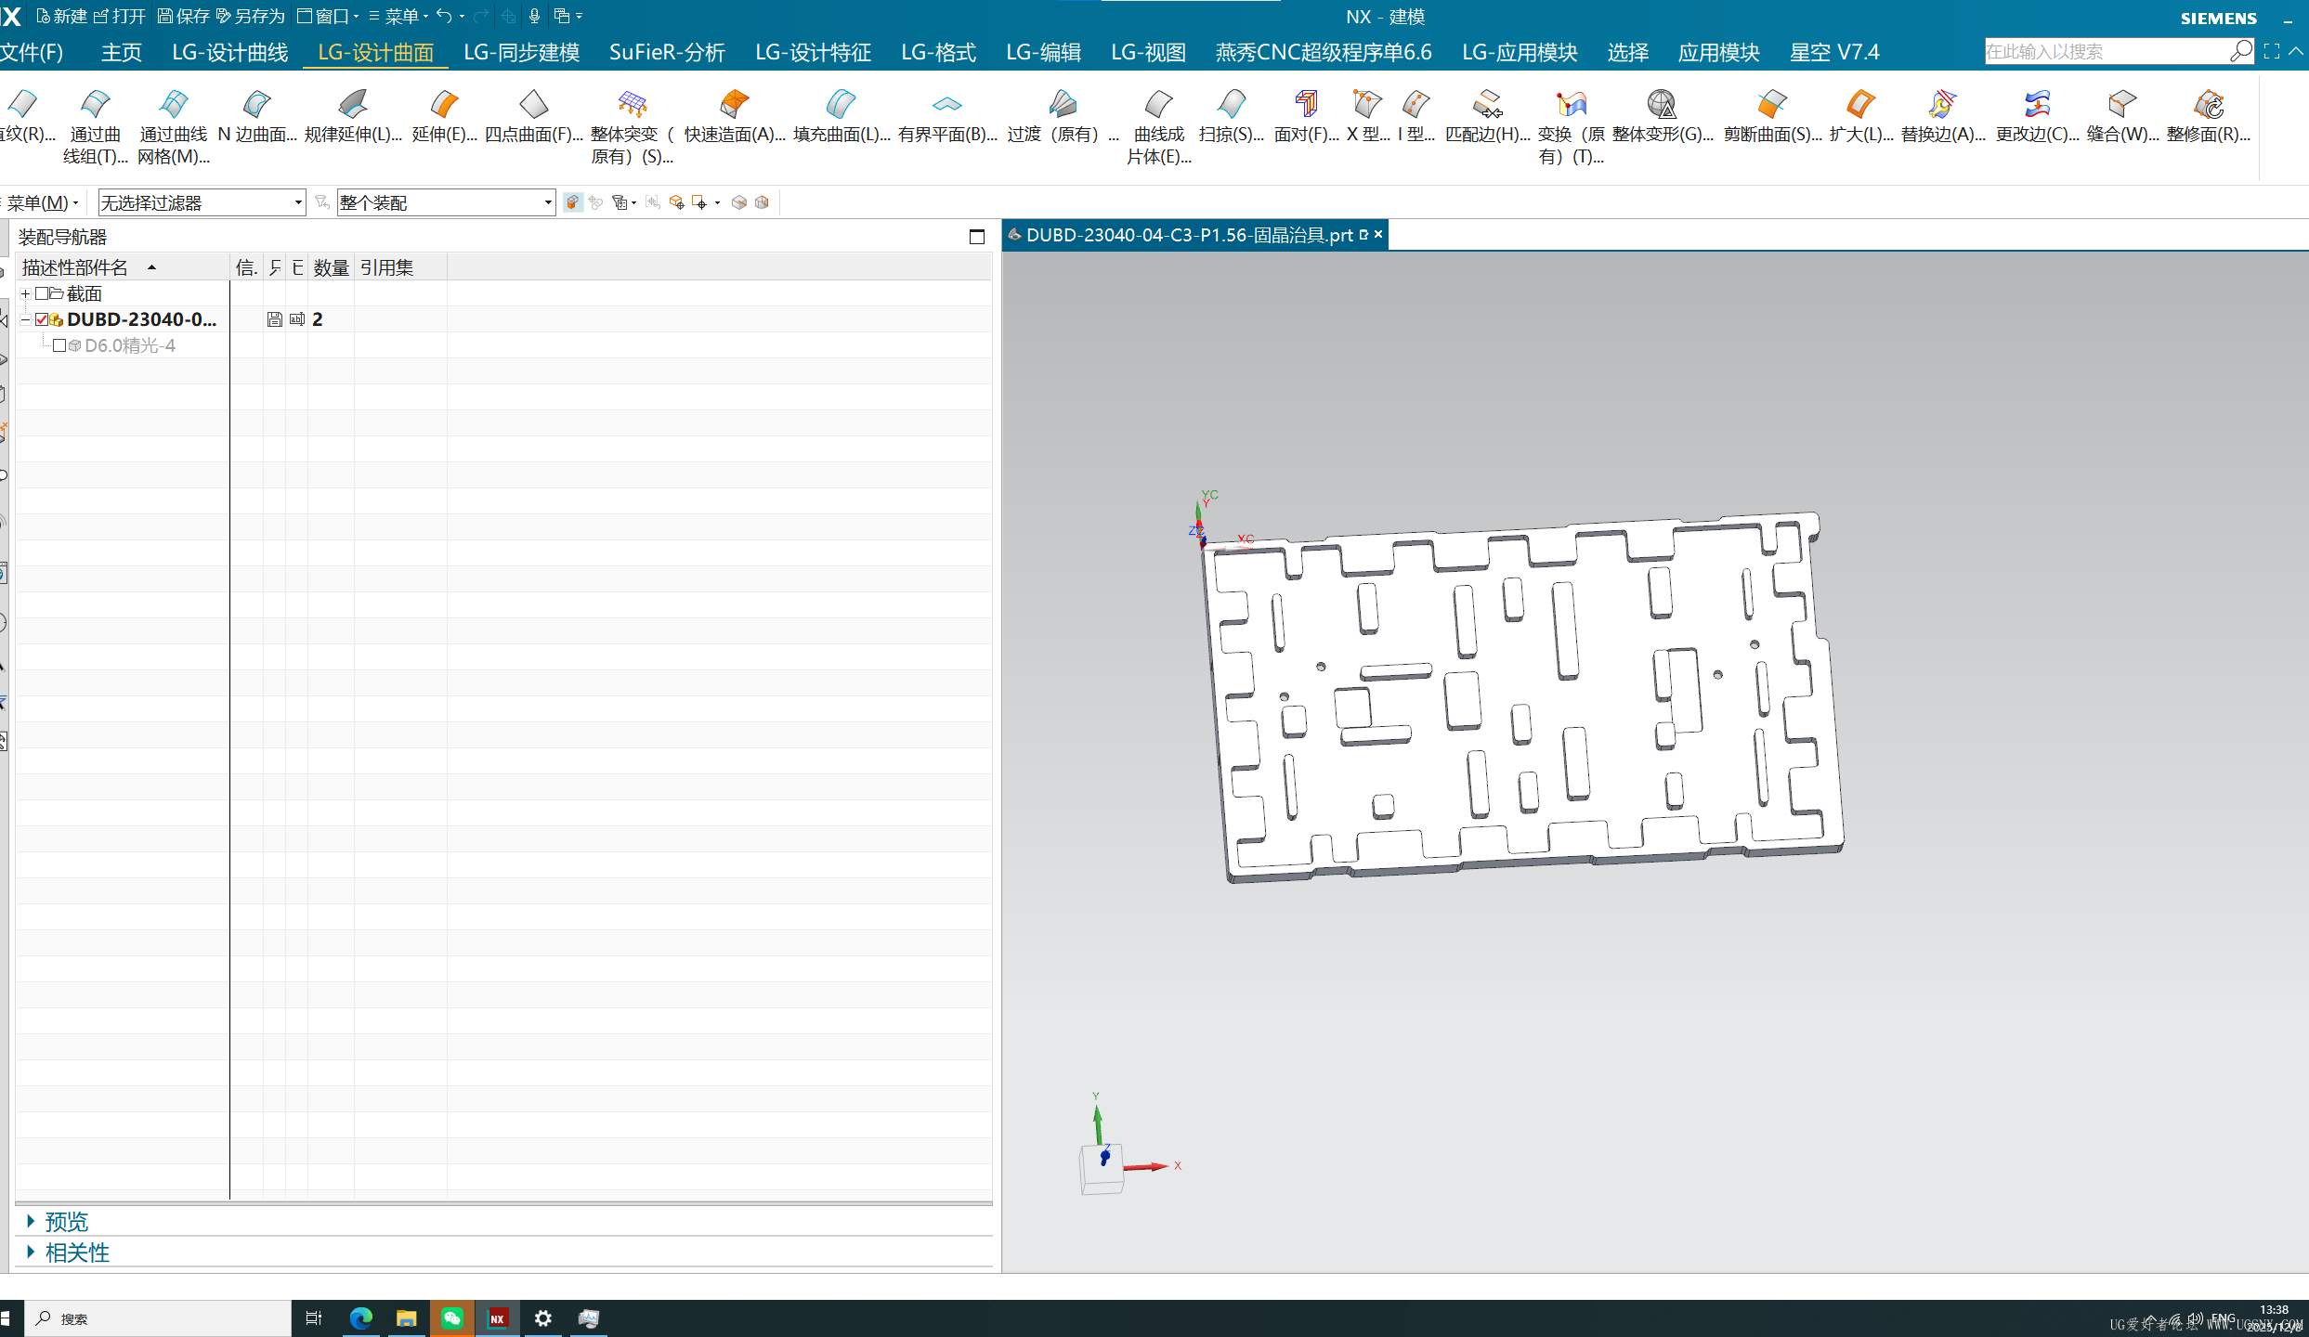Check the D6.0精光-4 component checkbox

point(59,345)
